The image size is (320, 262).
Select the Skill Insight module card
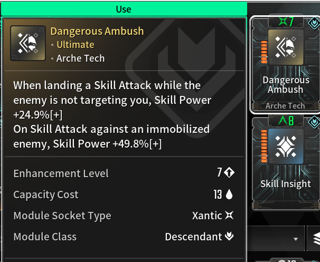pos(286,163)
